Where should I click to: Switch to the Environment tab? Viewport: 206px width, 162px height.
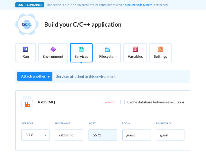(53, 53)
